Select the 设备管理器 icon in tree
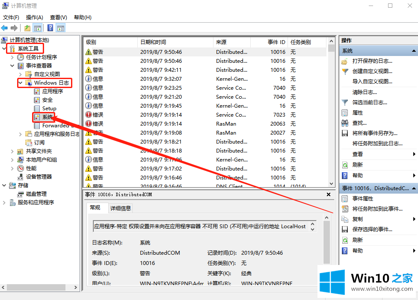This screenshot has width=418, height=300. 21,177
